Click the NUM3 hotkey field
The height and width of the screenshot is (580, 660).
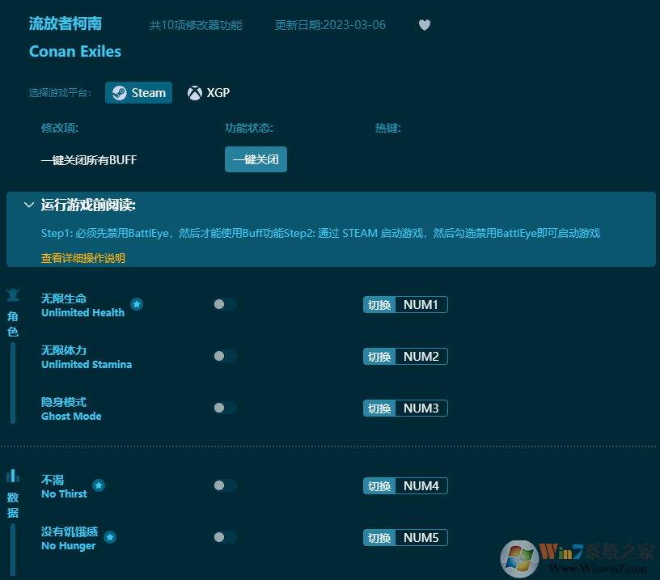[421, 409]
